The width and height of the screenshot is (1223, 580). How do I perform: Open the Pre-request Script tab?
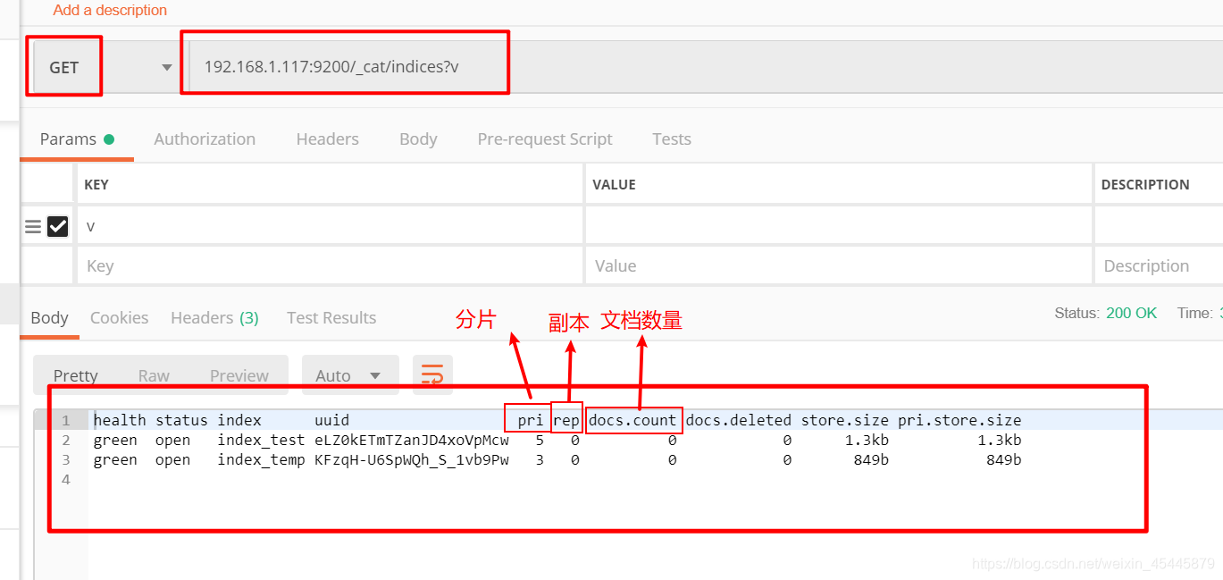pyautogui.click(x=545, y=139)
